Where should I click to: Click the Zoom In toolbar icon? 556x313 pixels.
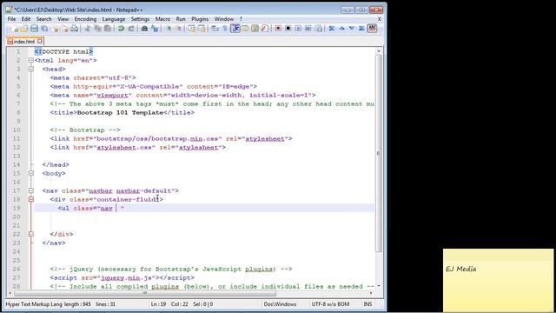(169, 29)
